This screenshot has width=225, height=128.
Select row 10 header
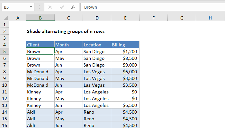click(x=5, y=85)
